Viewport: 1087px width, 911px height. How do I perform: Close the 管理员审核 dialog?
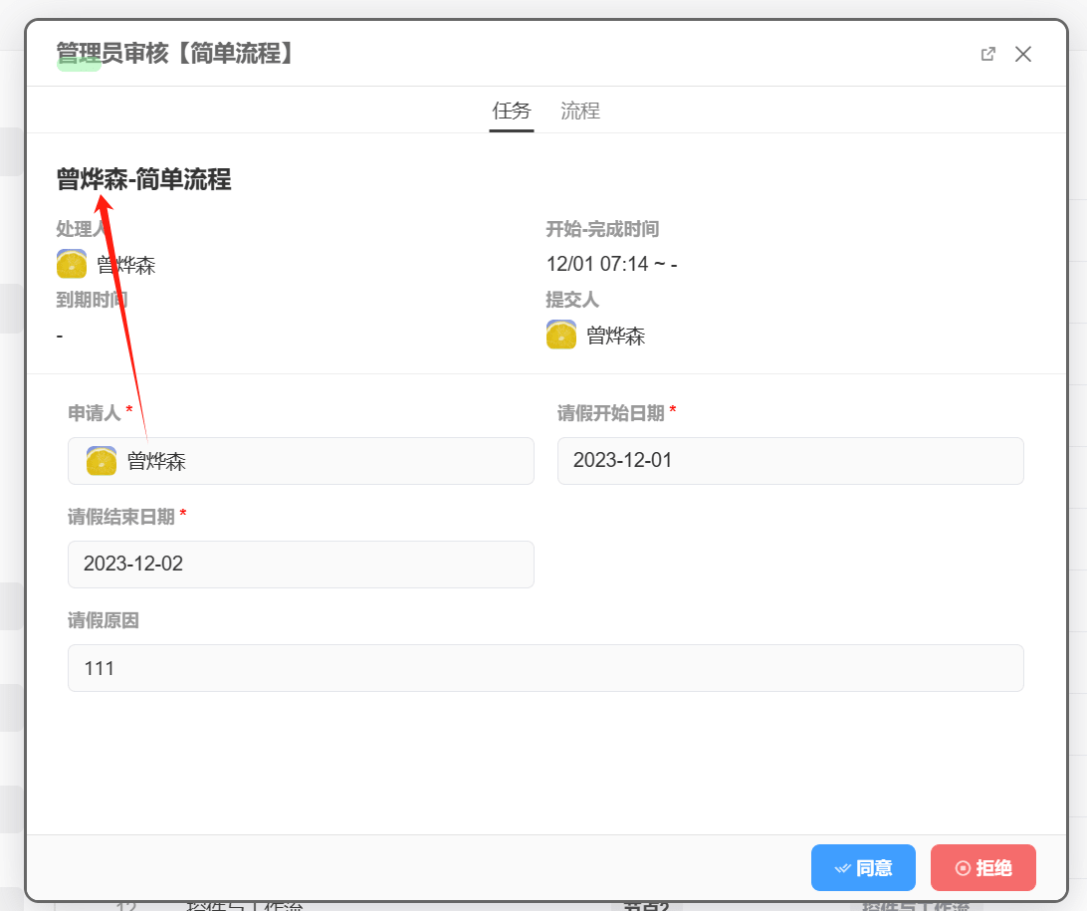pos(1023,54)
